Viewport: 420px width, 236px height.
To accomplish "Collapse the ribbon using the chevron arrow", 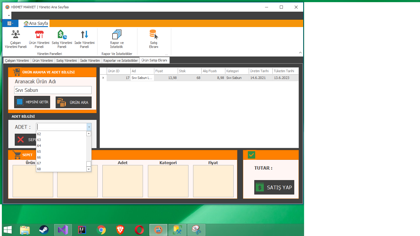I will pyautogui.click(x=300, y=53).
